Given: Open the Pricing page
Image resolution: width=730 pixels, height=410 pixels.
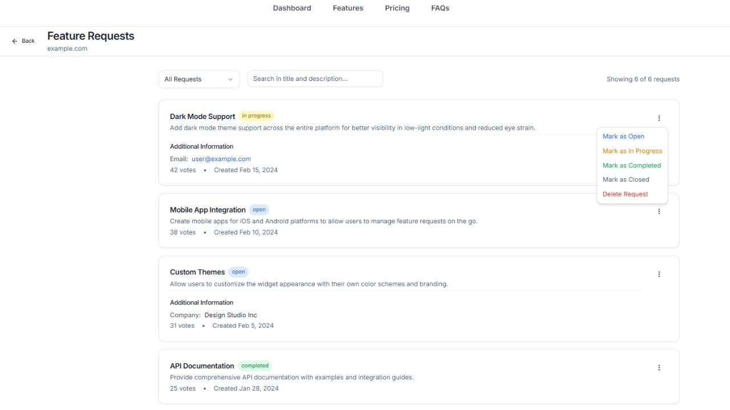Looking at the screenshot, I should click(x=397, y=8).
